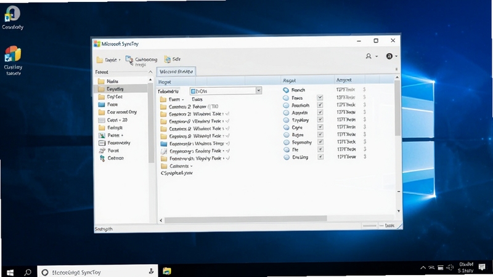Click the taskbar search box SyncToy
Image resolution: width=493 pixels, height=277 pixels.
point(97,272)
